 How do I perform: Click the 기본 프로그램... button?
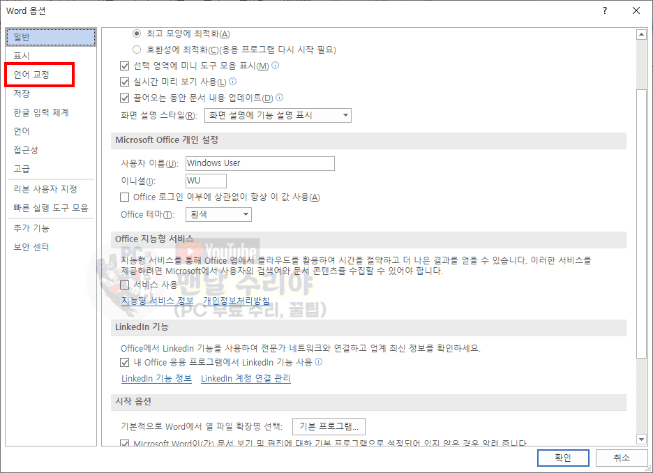329,426
